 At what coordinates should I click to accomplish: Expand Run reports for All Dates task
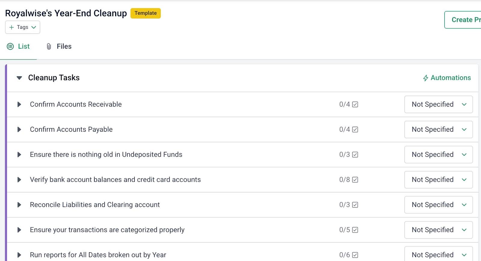pos(19,255)
